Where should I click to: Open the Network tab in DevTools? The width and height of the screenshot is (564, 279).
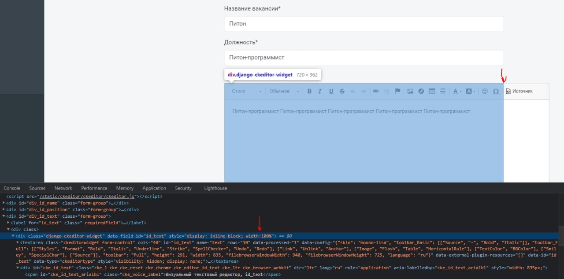63,188
